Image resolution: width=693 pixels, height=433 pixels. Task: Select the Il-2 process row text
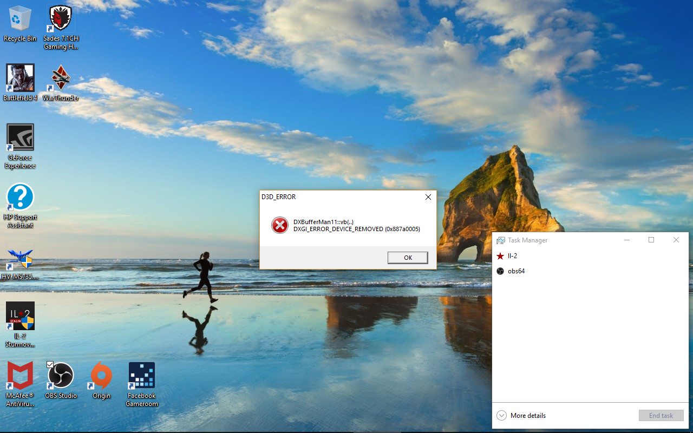(x=512, y=256)
